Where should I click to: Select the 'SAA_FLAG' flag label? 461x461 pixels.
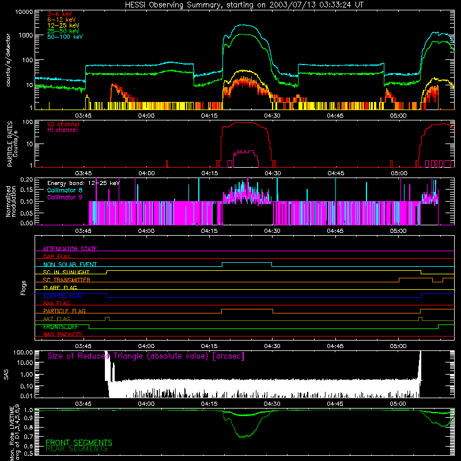pyautogui.click(x=56, y=303)
